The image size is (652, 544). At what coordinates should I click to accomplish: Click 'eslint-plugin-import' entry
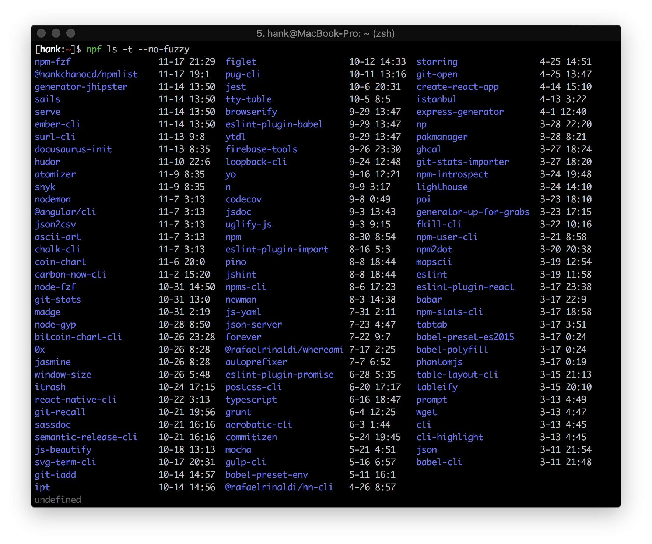point(277,250)
